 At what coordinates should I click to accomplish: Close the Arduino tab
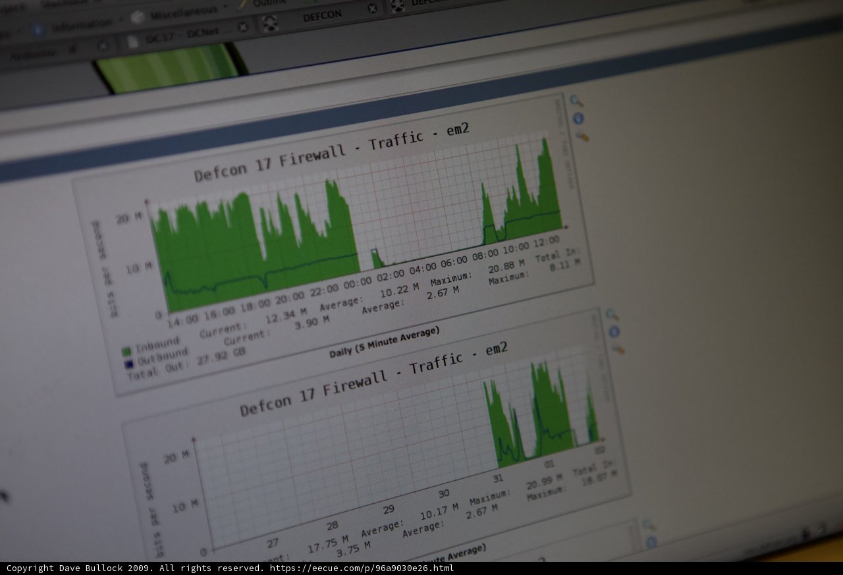click(x=102, y=45)
